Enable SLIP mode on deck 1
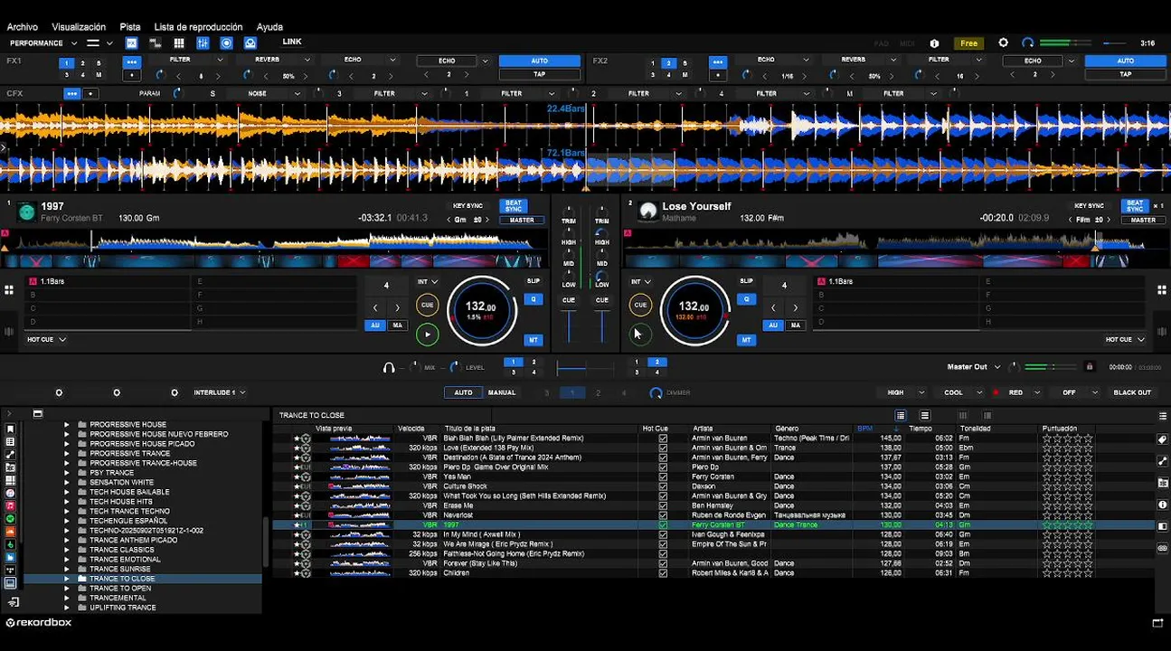 [534, 281]
